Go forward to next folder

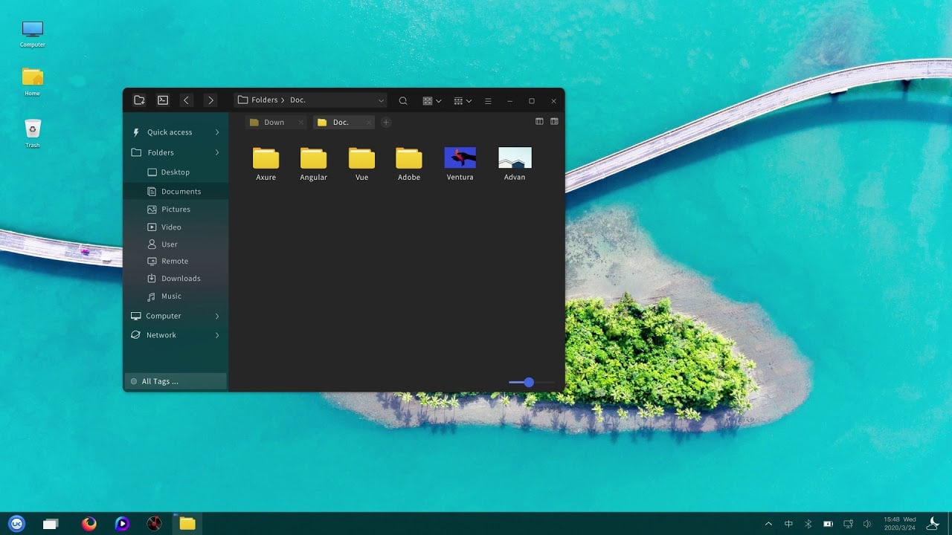click(x=210, y=100)
